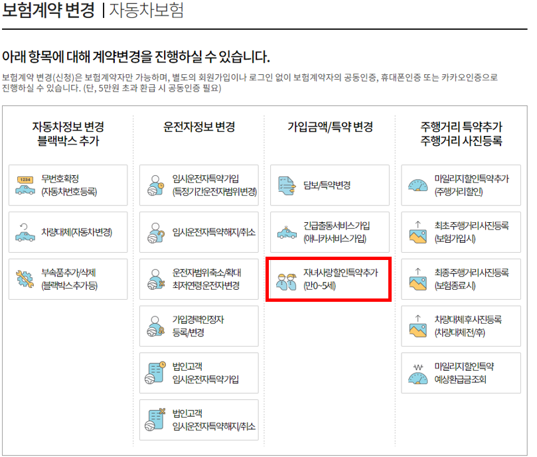Select 운전자범위축소/확대 최저연령운전자변경
This screenshot has width=537, height=457.
(x=199, y=279)
